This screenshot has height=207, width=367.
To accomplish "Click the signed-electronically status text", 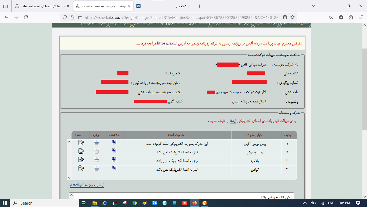I will (177, 144).
